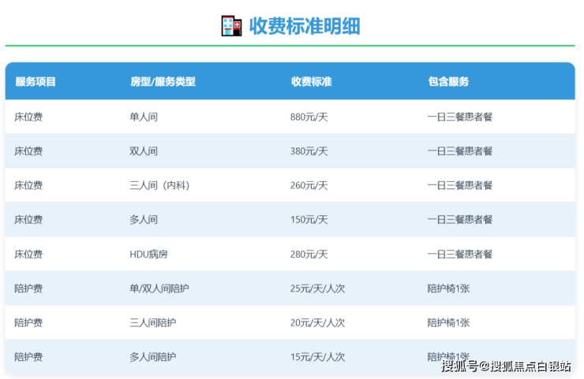Image resolution: width=584 pixels, height=379 pixels.
Task: Click the 25元/天/人次 price cell
Action: [x=318, y=288]
